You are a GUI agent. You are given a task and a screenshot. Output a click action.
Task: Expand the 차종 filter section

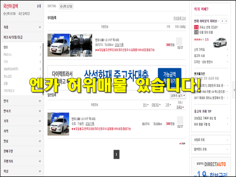pyautogui.click(x=22, y=27)
